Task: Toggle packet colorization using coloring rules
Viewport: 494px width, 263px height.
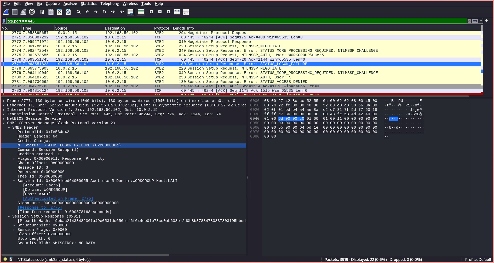Action: coord(141,12)
